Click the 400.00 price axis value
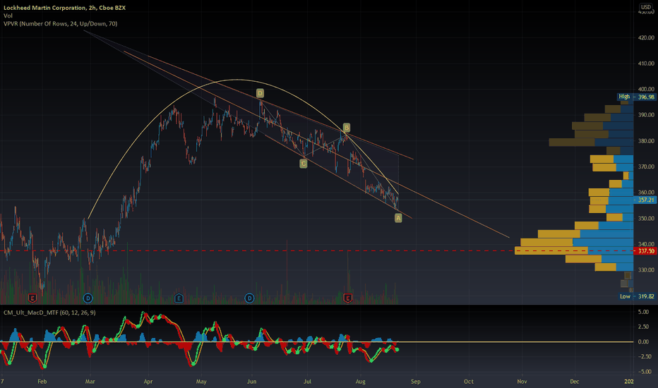Screen dimensions: 658x388 coord(646,89)
